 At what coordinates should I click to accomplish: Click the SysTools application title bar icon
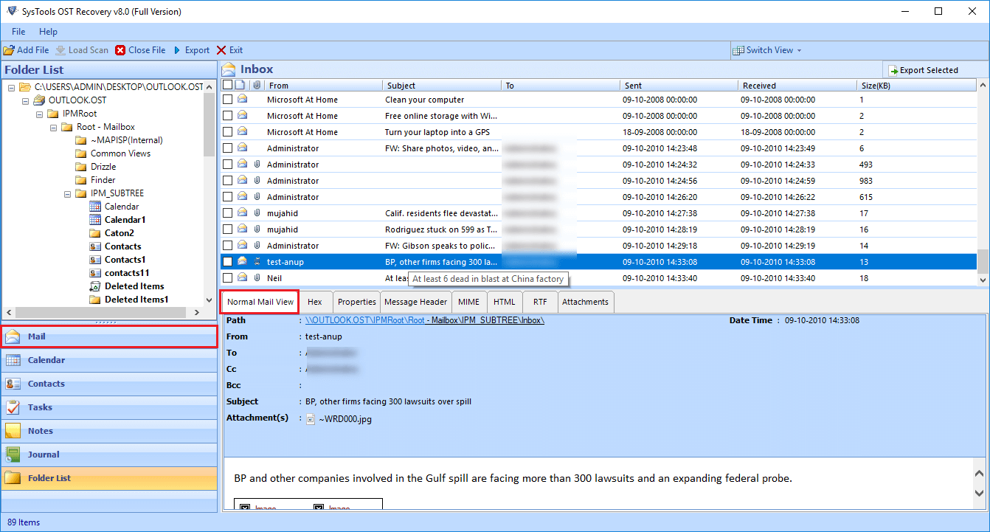click(x=12, y=11)
